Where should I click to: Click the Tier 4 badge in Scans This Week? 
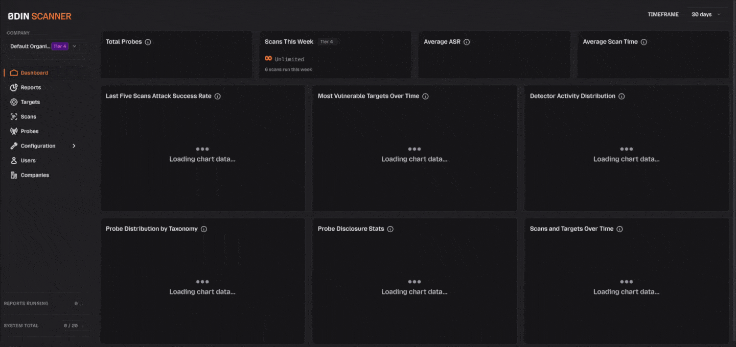pyautogui.click(x=327, y=42)
